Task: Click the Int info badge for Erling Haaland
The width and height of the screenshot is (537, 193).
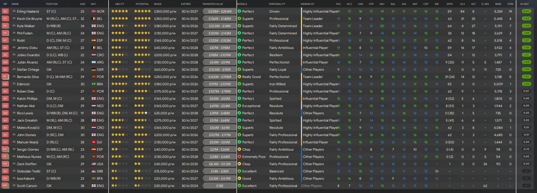Action: (5, 11)
